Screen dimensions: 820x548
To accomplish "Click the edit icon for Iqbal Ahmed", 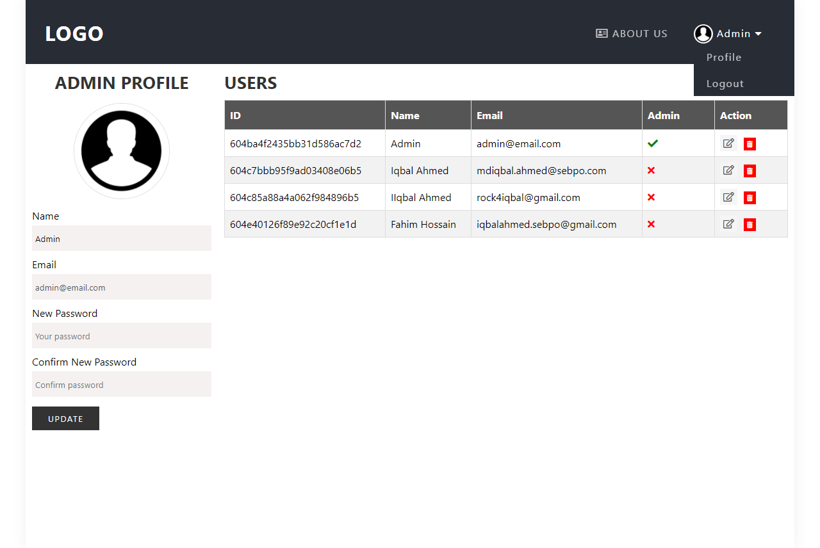I will coord(728,170).
